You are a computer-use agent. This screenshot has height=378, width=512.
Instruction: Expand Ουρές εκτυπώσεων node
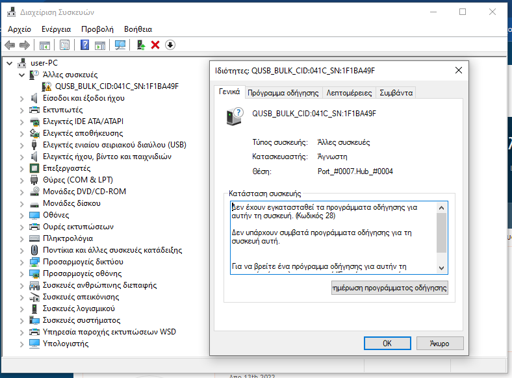coord(22,227)
